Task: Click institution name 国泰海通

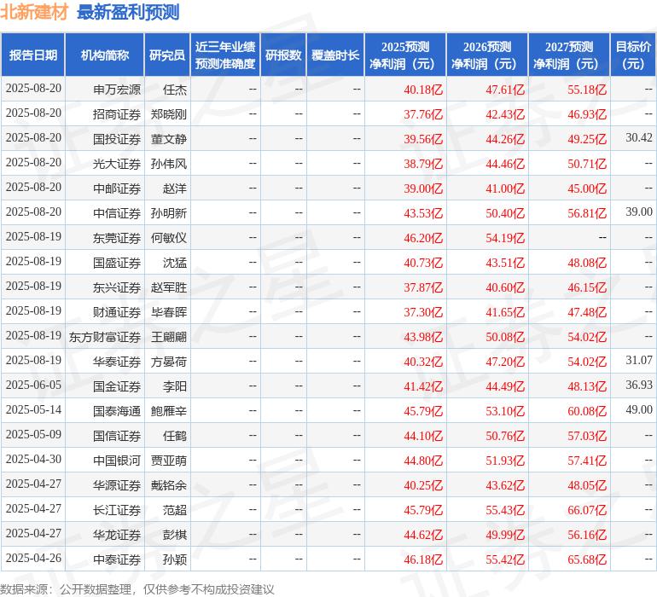Action: coord(117,410)
